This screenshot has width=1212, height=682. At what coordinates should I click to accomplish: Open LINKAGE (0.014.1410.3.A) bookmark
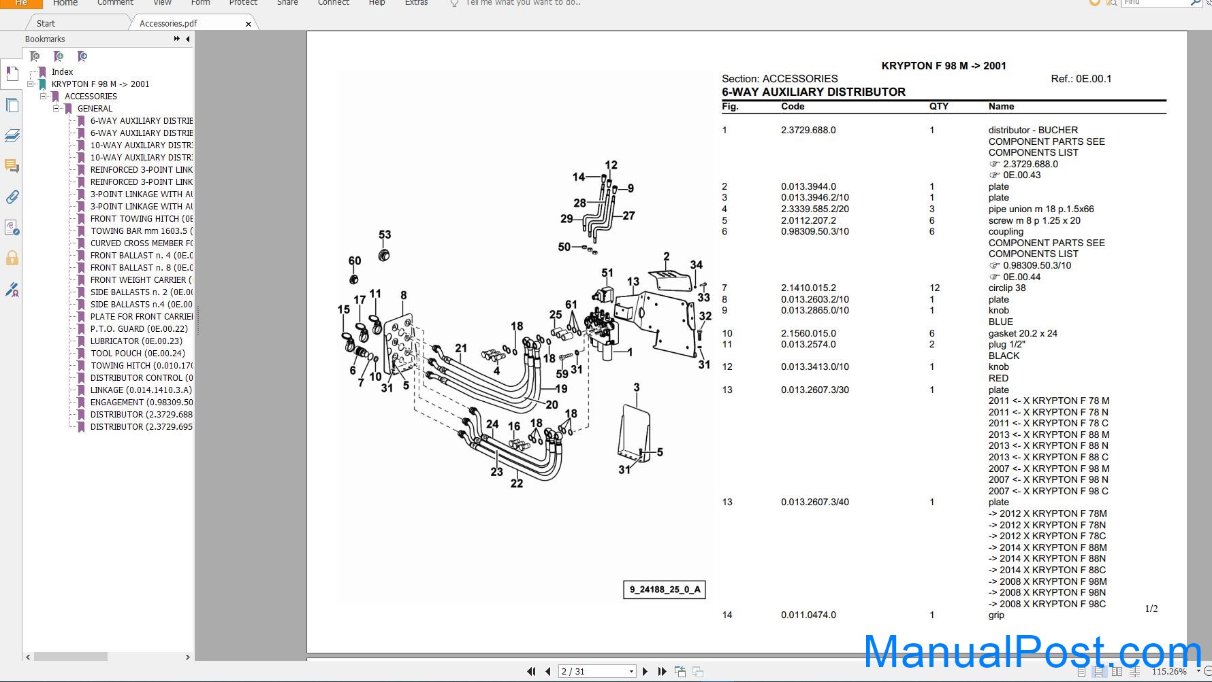[141, 390]
